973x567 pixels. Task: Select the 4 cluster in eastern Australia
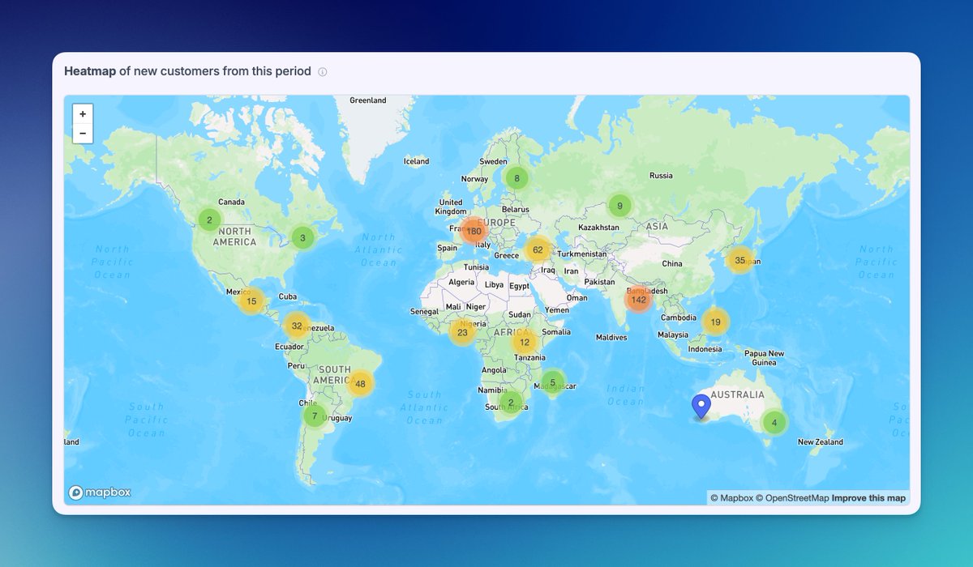point(774,422)
